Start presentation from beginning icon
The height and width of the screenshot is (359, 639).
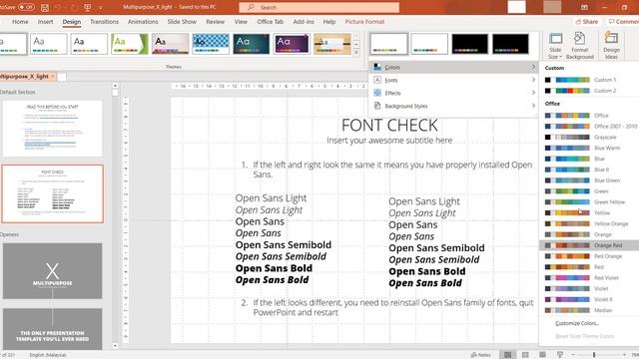[87, 7]
